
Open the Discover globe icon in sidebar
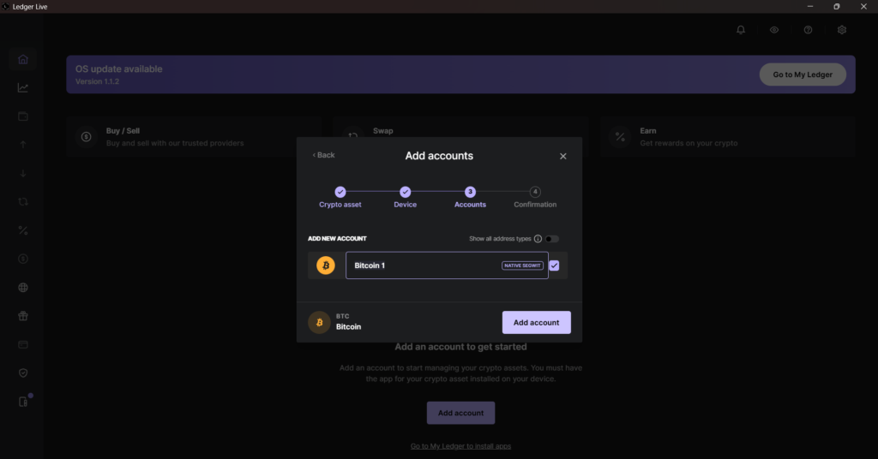coord(23,288)
